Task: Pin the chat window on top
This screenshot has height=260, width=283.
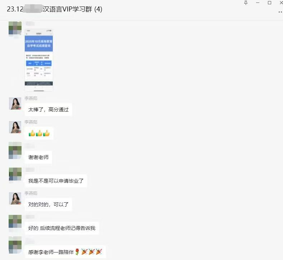Action: pyautogui.click(x=246, y=3)
